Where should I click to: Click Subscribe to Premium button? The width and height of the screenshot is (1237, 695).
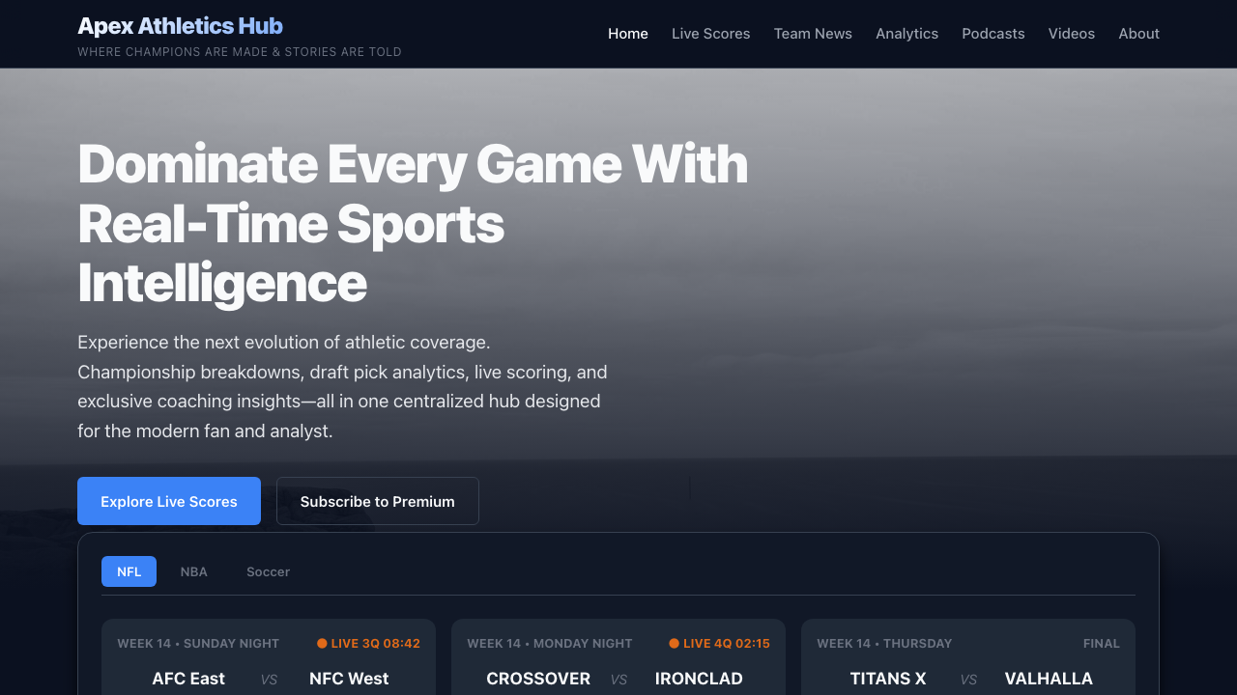pos(378,501)
